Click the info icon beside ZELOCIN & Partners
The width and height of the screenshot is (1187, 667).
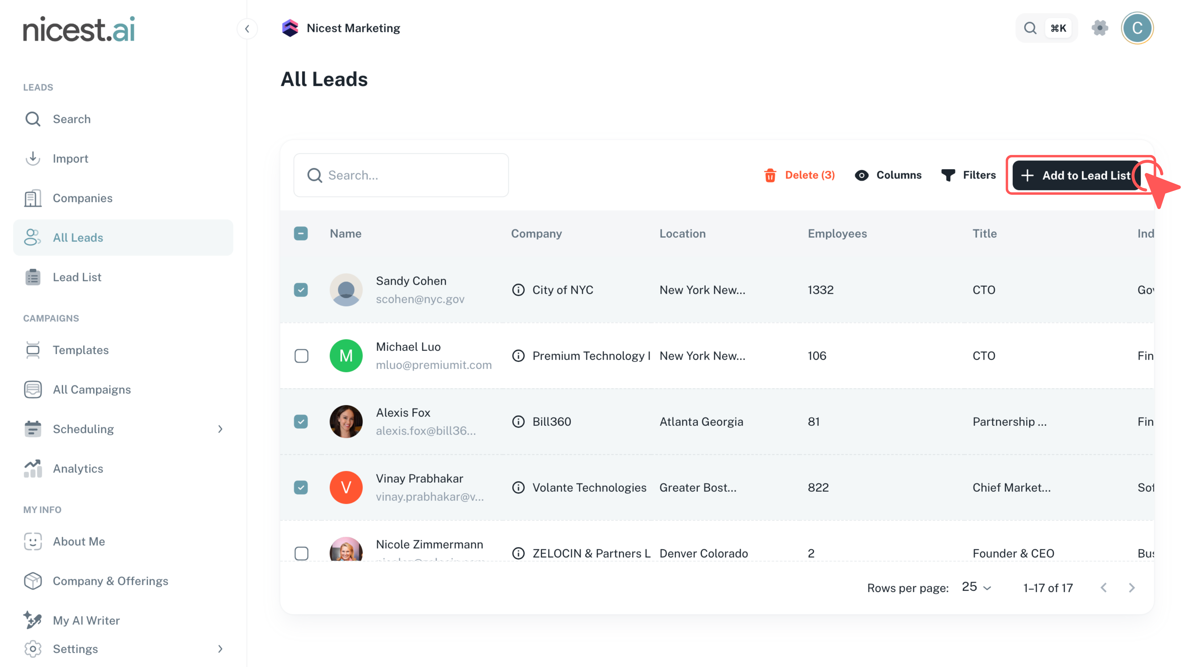518,553
